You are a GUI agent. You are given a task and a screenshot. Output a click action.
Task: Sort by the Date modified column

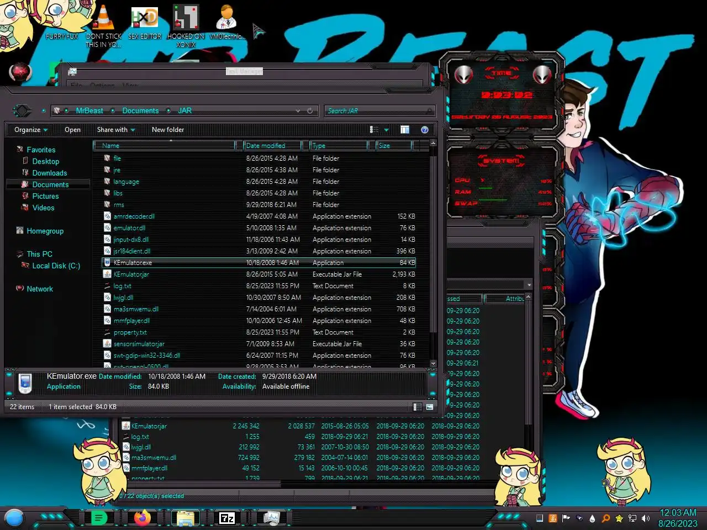273,146
